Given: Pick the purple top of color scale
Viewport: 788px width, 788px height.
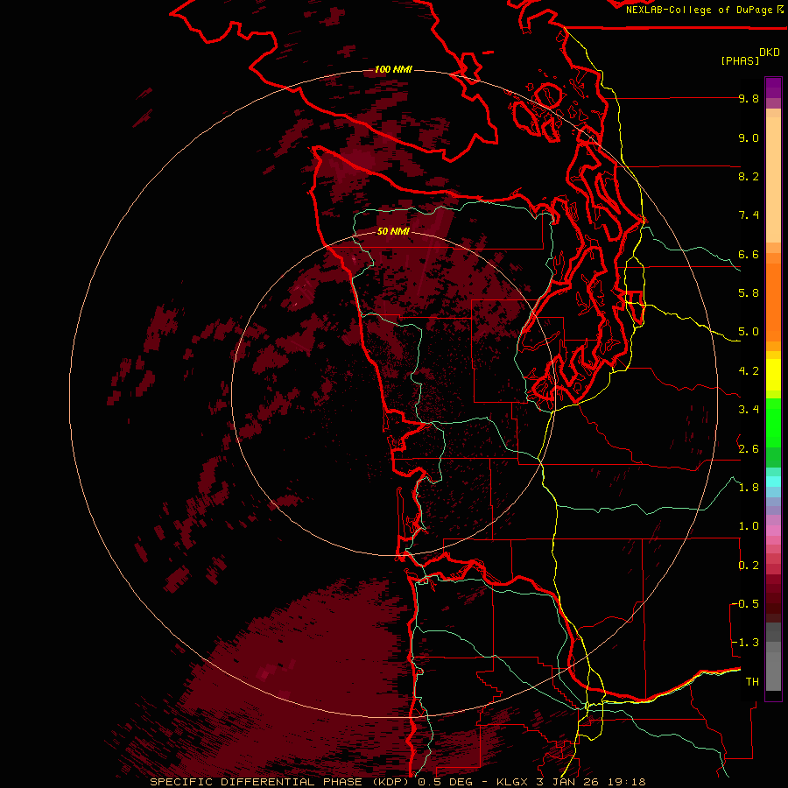Looking at the screenshot, I should tap(773, 88).
